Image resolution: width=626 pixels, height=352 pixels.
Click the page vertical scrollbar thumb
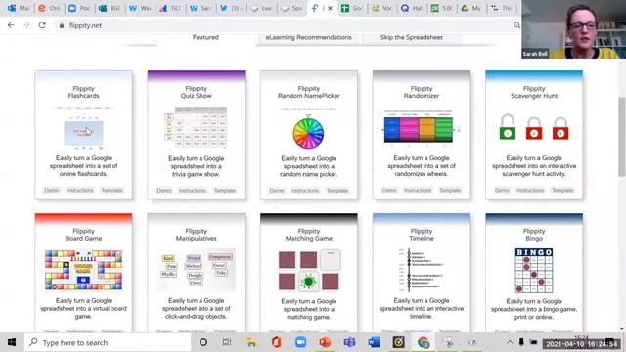click(x=622, y=137)
